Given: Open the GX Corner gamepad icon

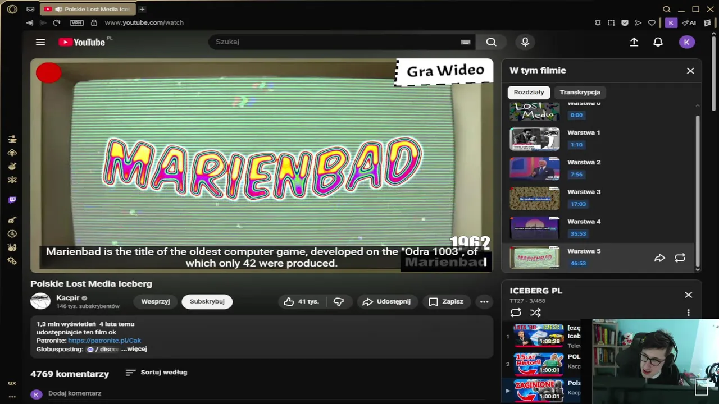Looking at the screenshot, I should click(x=30, y=9).
